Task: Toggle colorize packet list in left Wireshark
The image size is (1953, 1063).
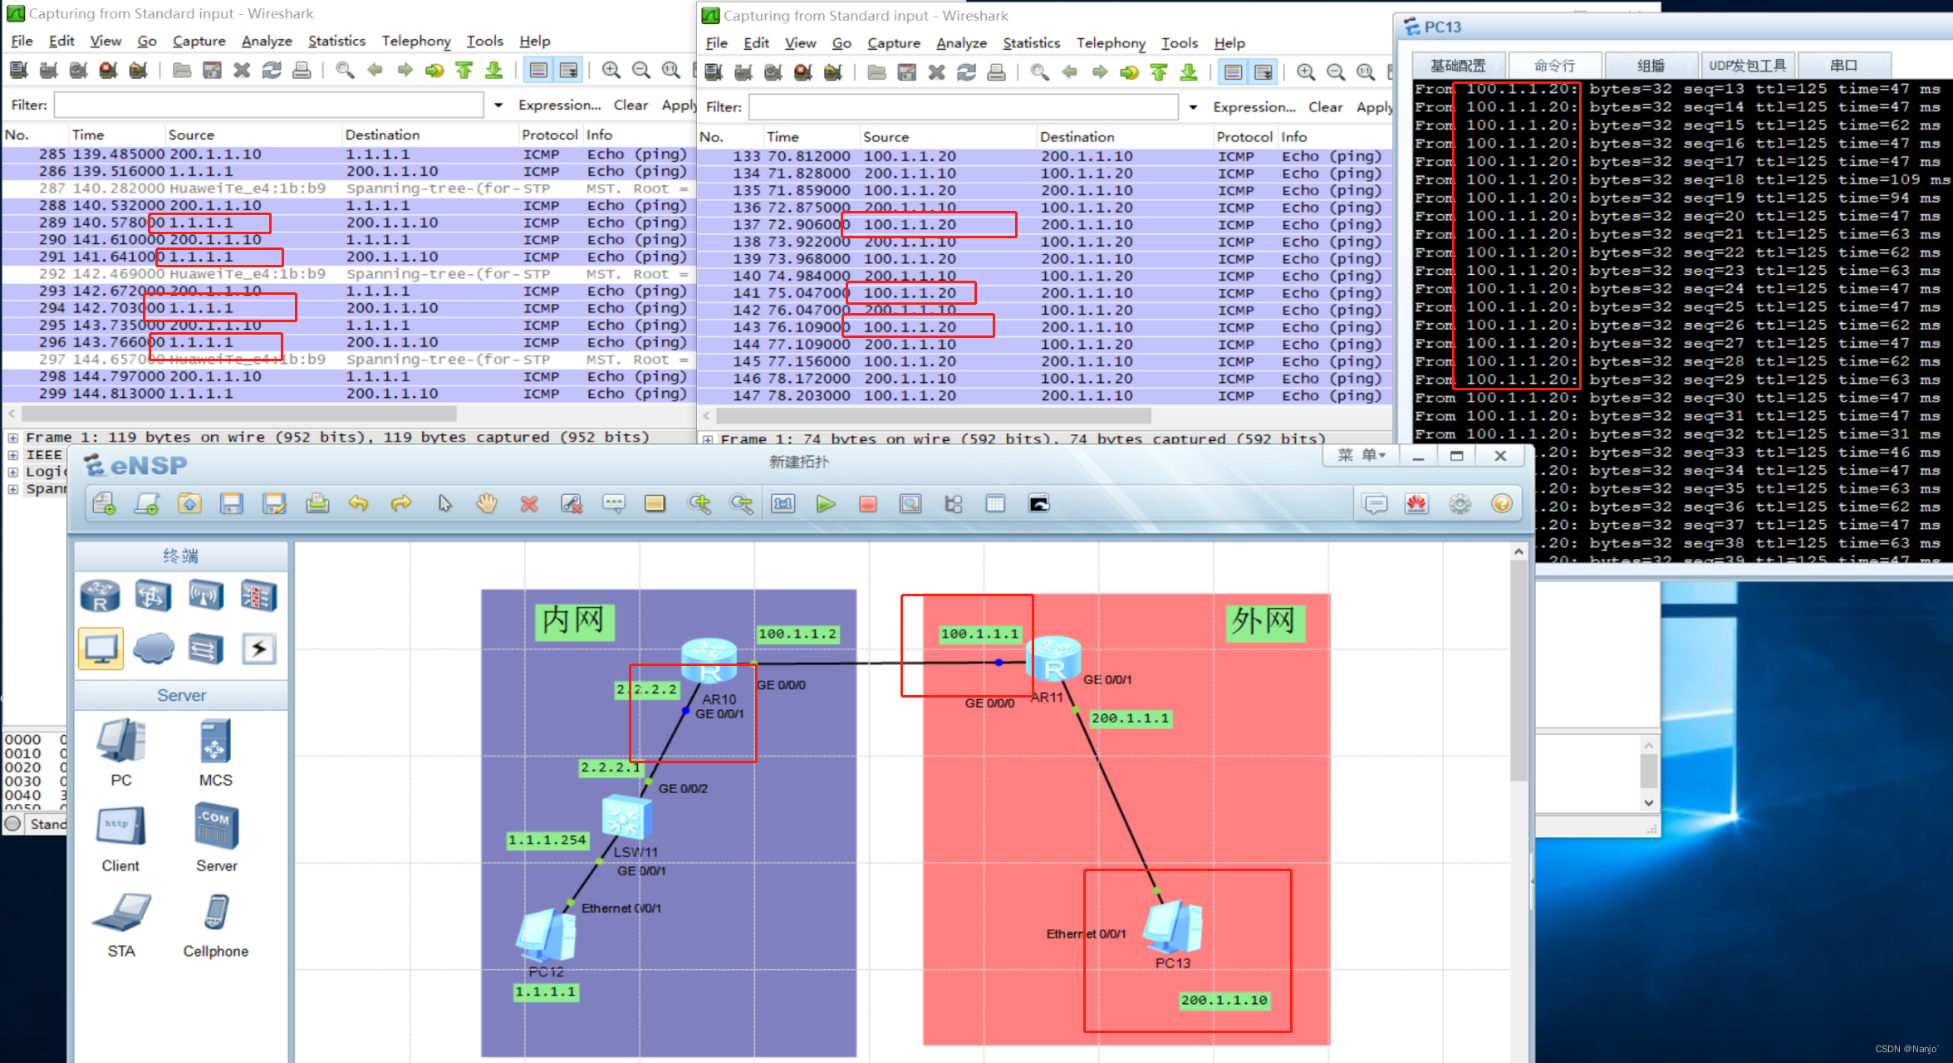Action: pyautogui.click(x=538, y=71)
